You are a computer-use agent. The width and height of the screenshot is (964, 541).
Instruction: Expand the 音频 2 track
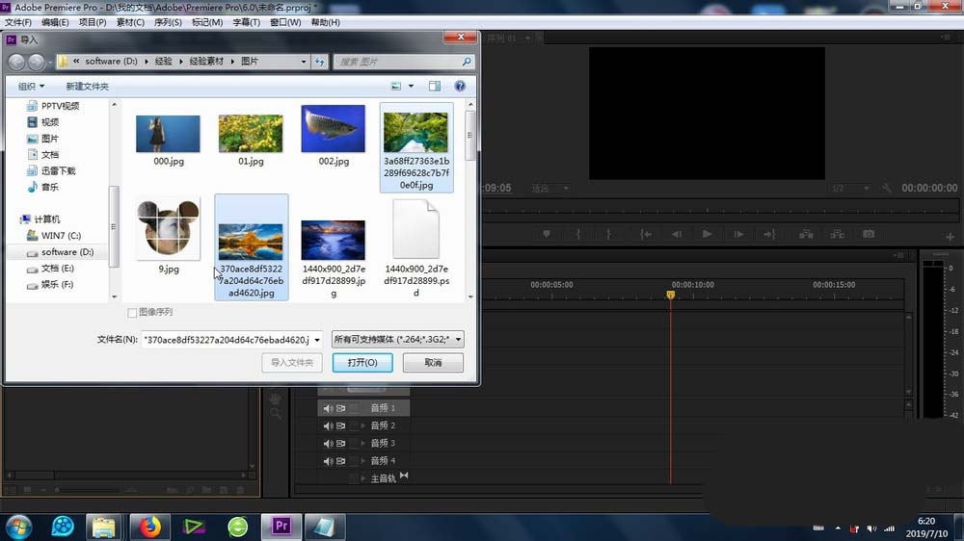click(x=362, y=425)
